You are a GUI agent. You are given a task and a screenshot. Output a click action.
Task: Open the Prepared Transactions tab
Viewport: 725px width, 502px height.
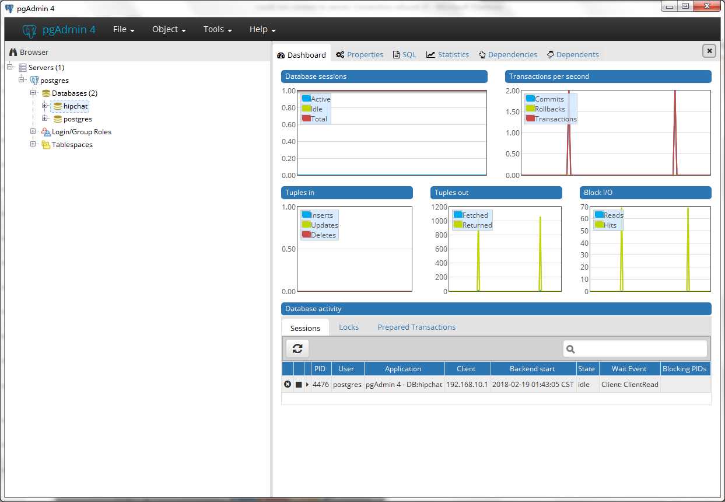point(416,327)
